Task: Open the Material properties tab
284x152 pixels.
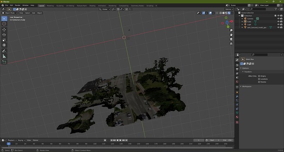Action: click(x=237, y=117)
